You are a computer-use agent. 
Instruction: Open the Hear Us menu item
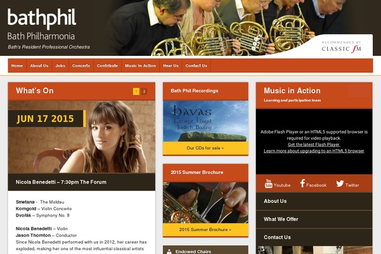[x=171, y=65]
